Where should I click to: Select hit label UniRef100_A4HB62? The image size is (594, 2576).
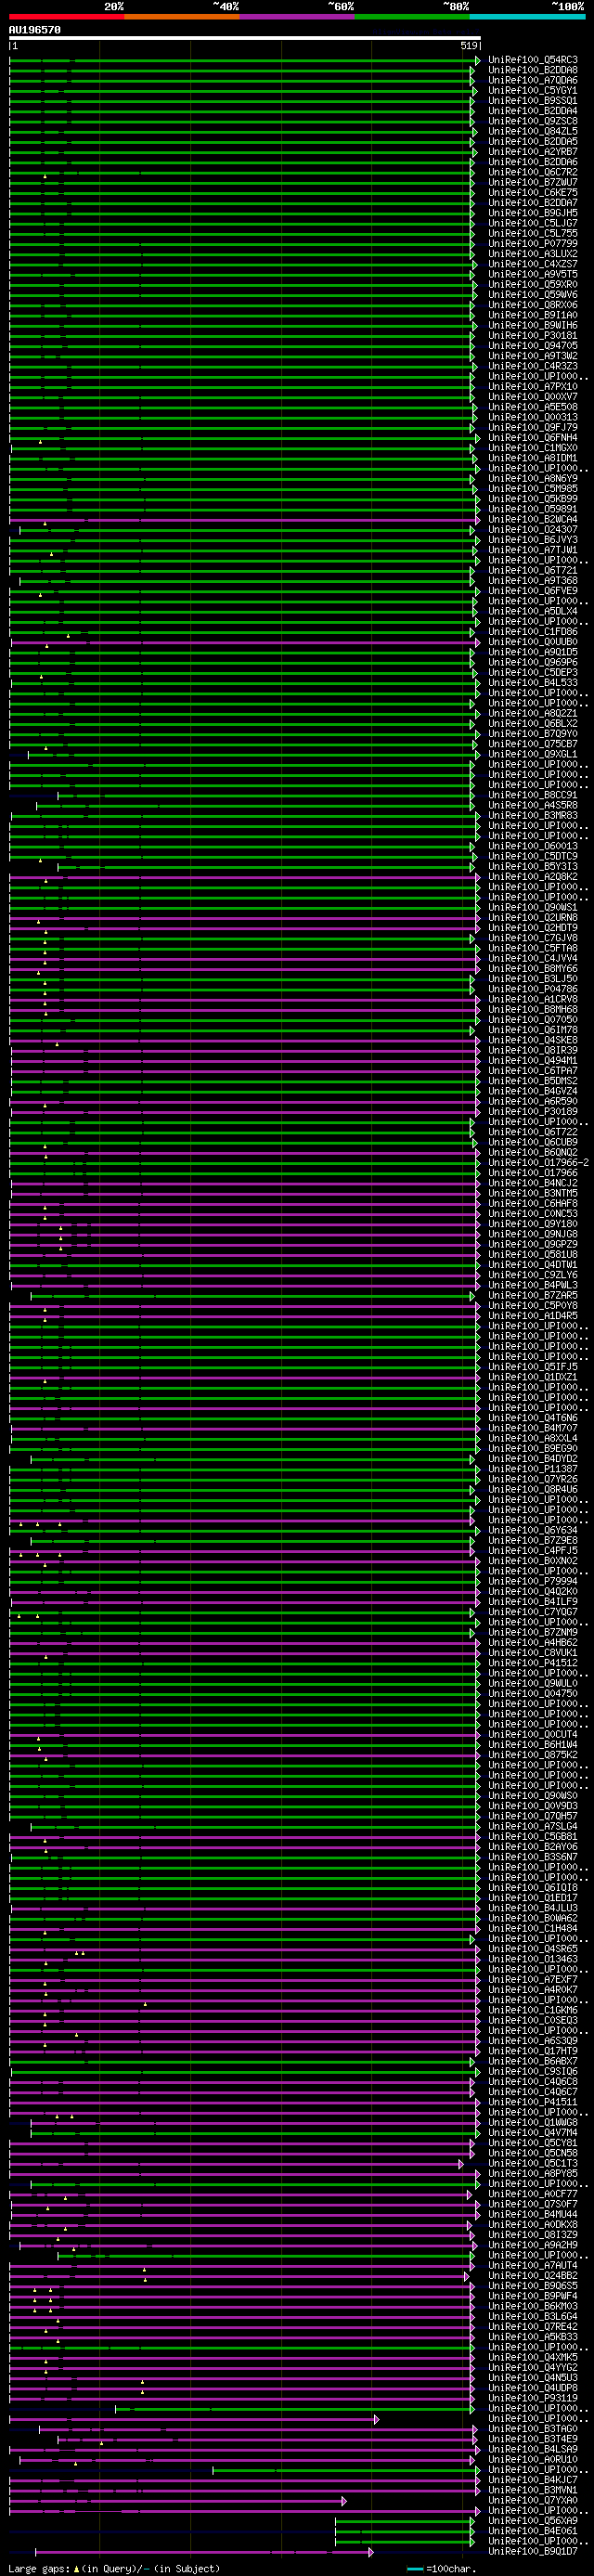click(x=532, y=1642)
